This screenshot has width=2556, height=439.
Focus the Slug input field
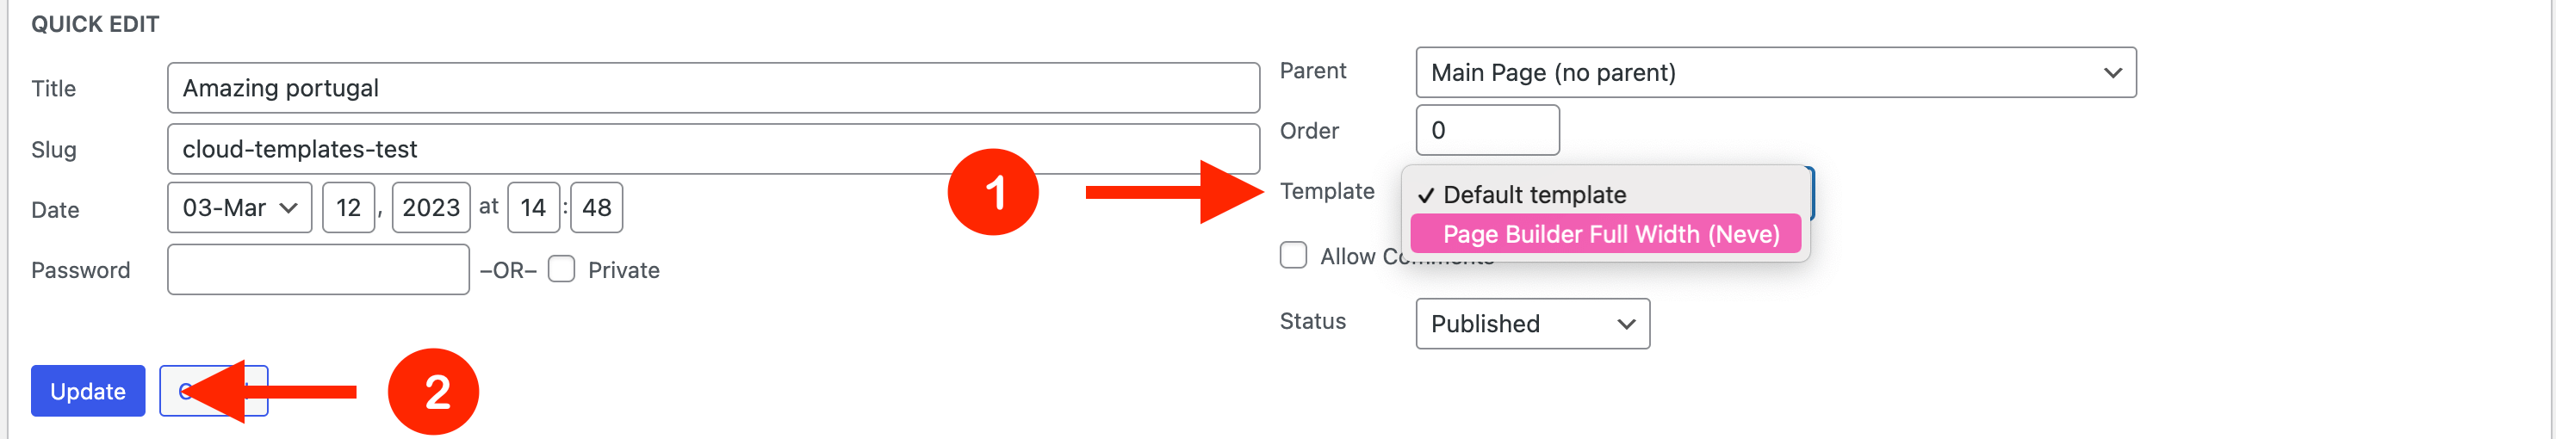click(x=712, y=149)
